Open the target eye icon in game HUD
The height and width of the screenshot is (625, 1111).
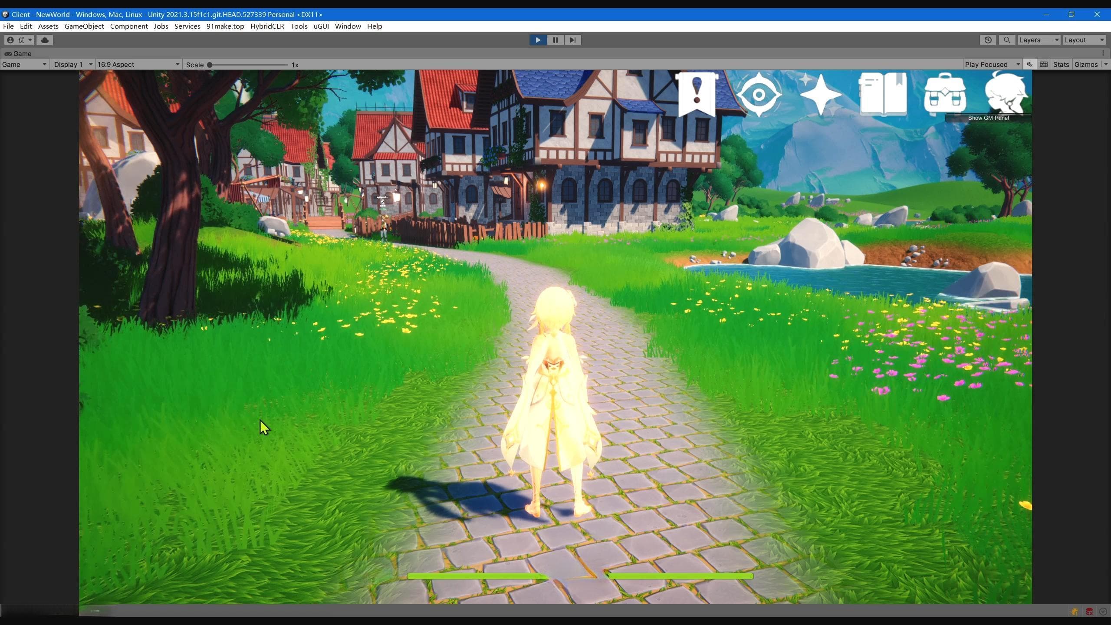point(759,95)
